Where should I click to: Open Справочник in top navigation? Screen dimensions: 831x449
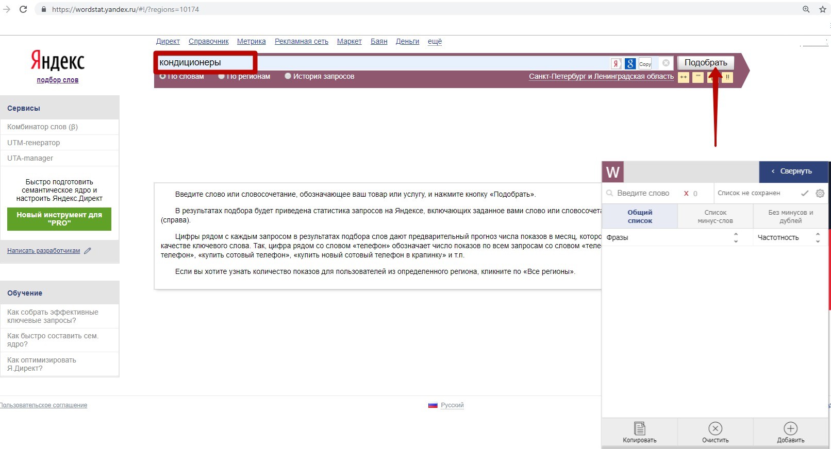coord(209,41)
